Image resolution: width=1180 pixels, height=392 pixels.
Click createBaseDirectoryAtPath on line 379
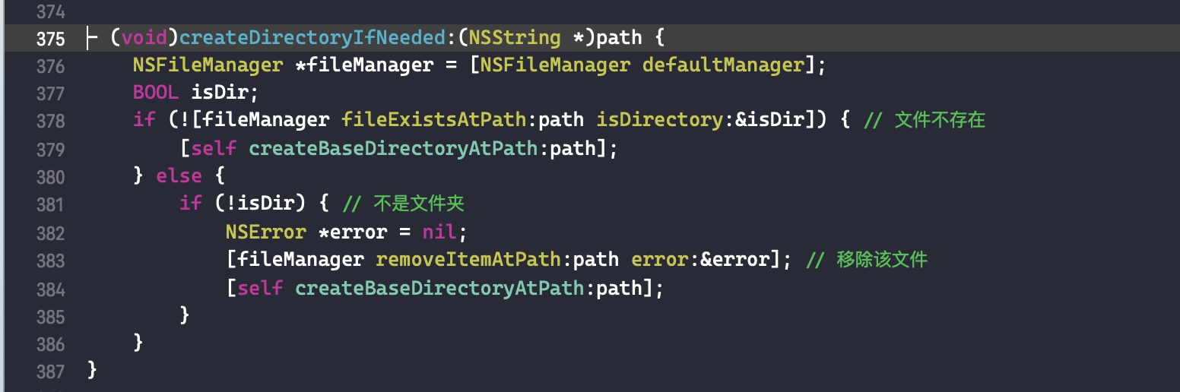[394, 148]
